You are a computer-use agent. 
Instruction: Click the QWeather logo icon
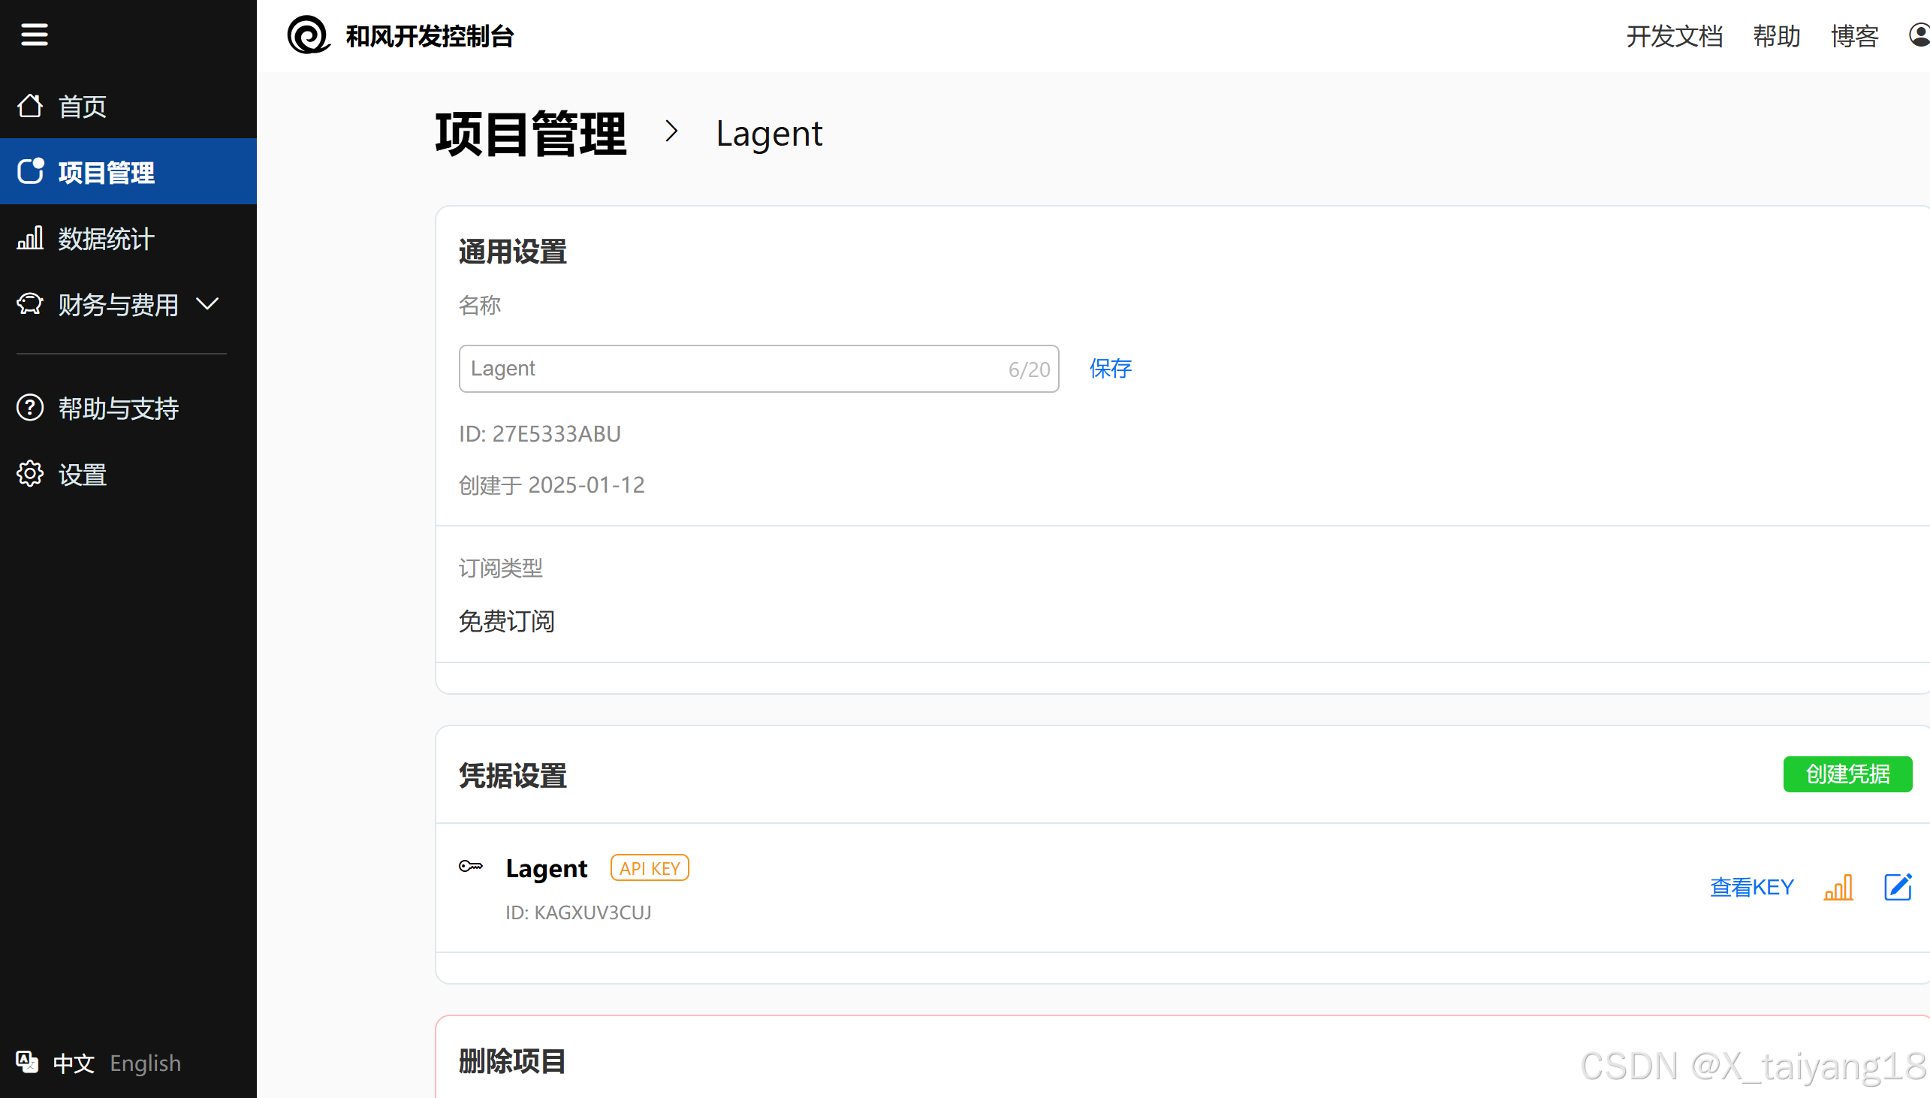pyautogui.click(x=309, y=35)
